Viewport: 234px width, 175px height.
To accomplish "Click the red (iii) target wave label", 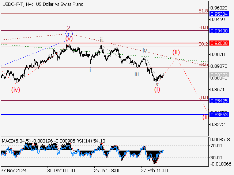I will coord(206,117).
